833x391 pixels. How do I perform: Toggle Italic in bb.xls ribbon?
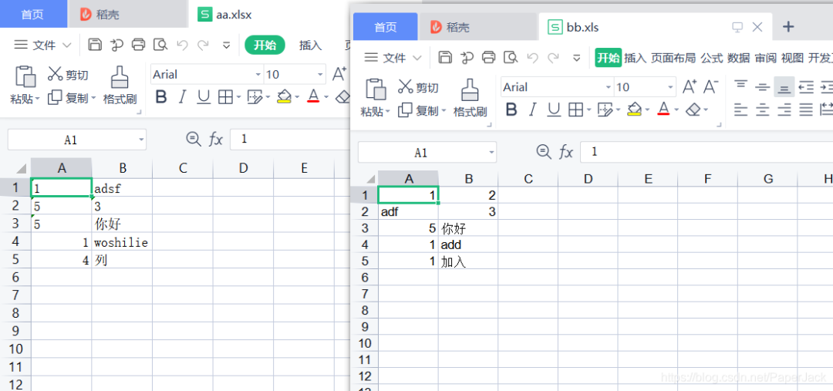(532, 110)
